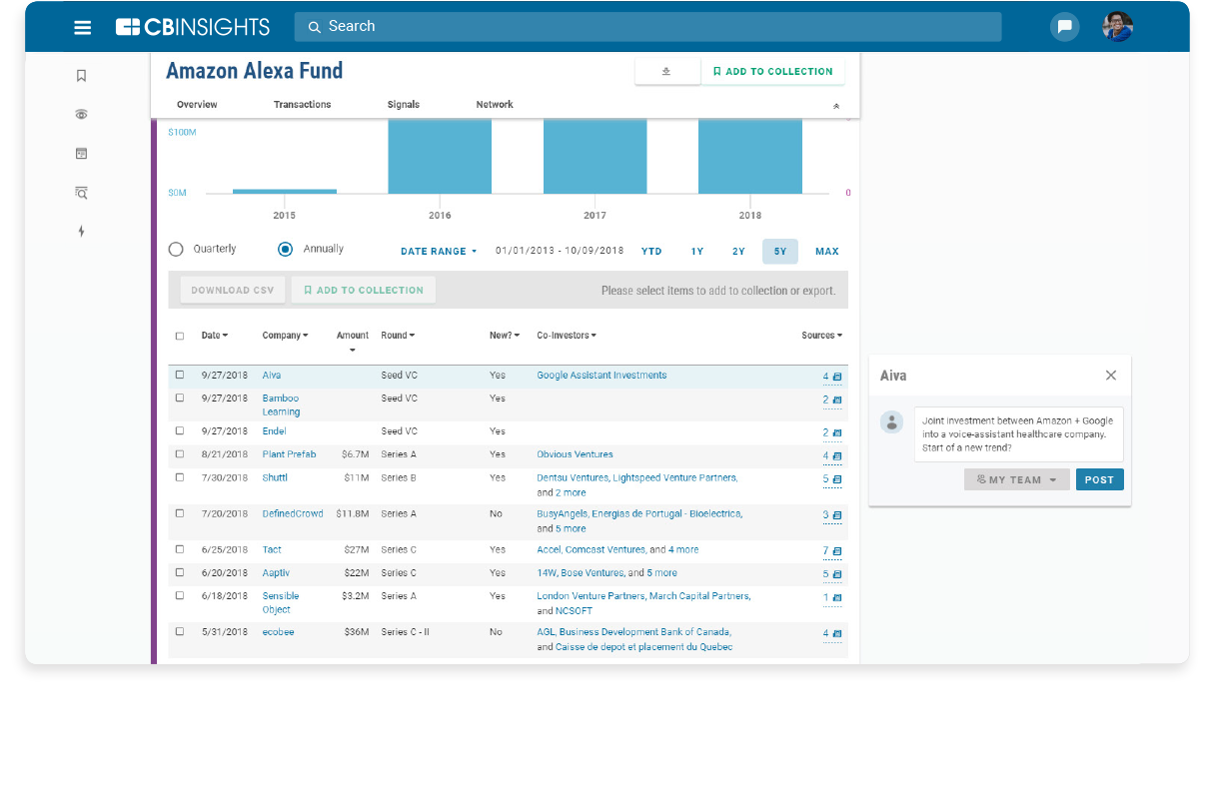The height and width of the screenshot is (810, 1211).
Task: Select the YTD range option
Action: tap(651, 252)
